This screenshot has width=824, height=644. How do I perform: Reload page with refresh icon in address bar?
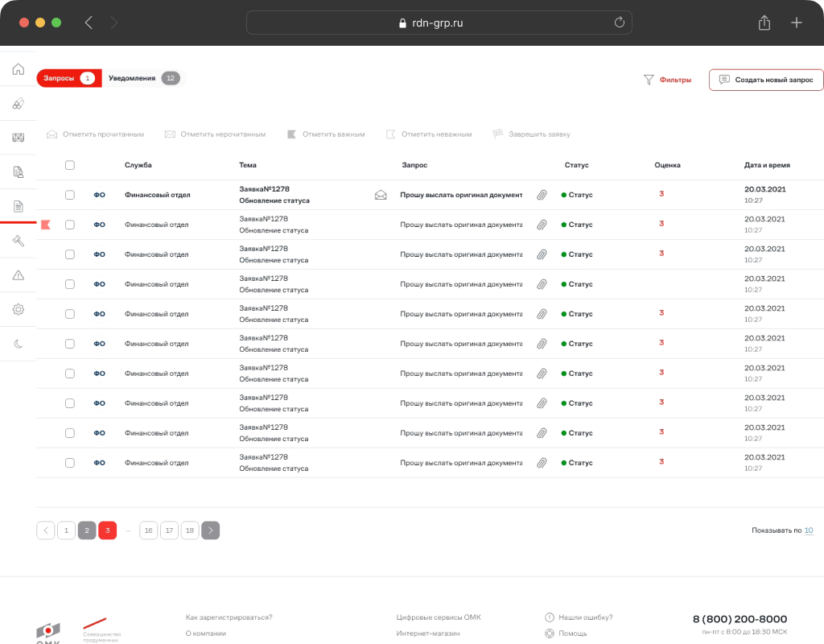click(620, 22)
